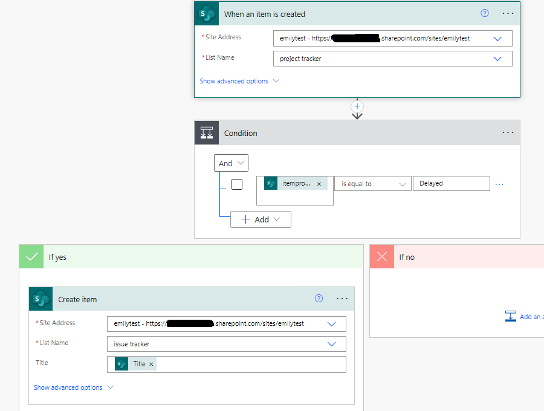Click the Title field of Create item
This screenshot has width=544, height=411.
point(227,364)
